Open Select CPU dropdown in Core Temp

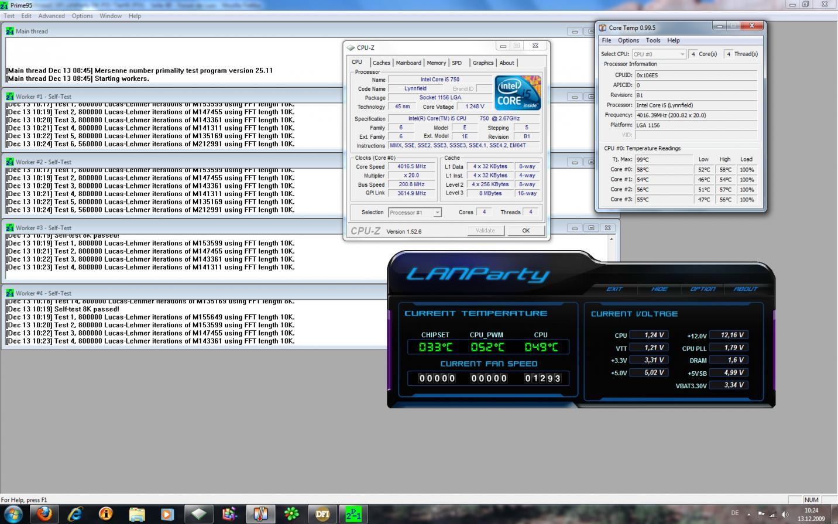(x=659, y=54)
